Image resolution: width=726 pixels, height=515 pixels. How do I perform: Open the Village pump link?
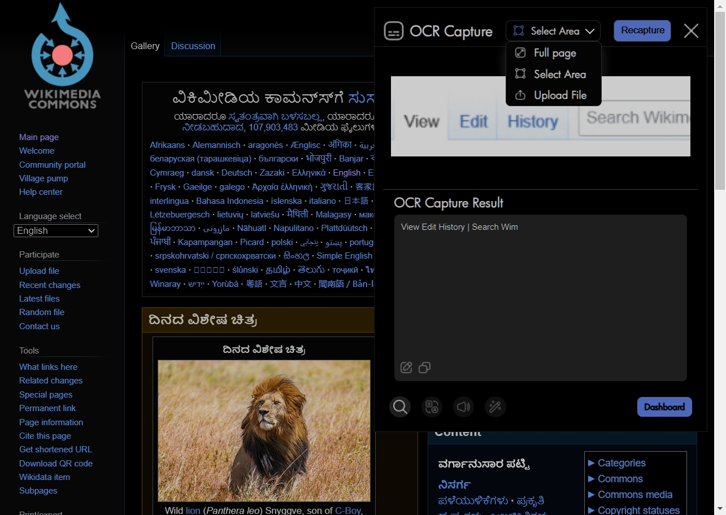click(x=44, y=178)
